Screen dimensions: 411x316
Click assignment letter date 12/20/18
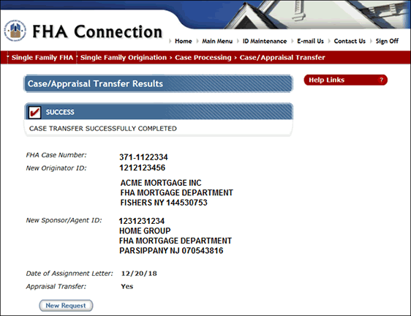coord(139,274)
